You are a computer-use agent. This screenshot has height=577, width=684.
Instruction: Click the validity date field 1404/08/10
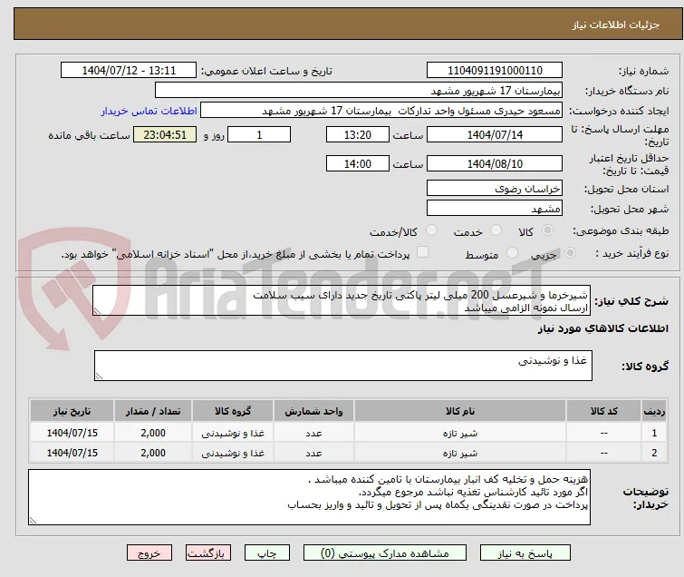(495, 163)
